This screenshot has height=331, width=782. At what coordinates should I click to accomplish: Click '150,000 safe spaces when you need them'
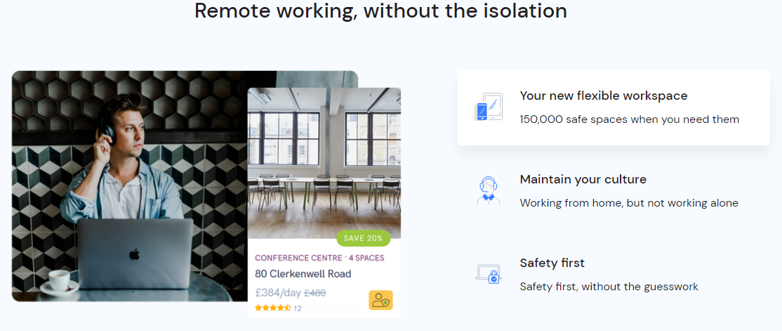click(x=629, y=119)
